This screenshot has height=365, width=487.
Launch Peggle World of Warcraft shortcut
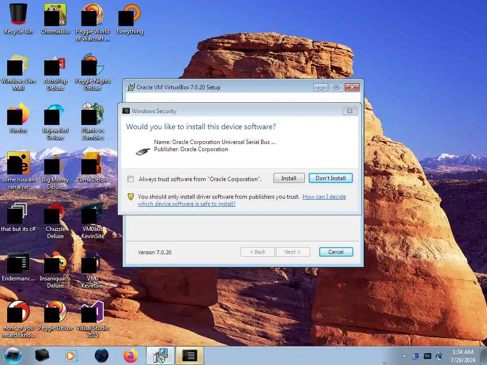(x=93, y=22)
